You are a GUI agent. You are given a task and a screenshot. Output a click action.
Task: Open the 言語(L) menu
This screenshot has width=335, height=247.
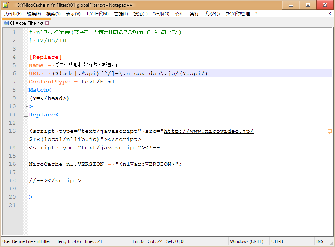click(121, 14)
